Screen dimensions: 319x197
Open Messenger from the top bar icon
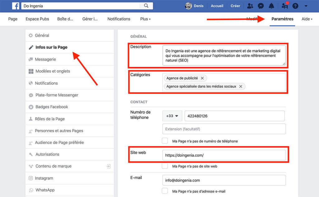261,6
